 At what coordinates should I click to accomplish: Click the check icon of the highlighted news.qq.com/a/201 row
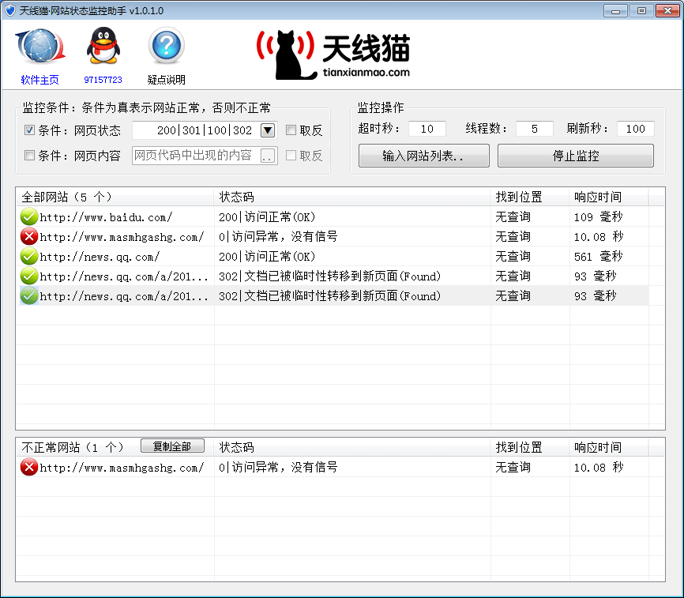click(28, 296)
